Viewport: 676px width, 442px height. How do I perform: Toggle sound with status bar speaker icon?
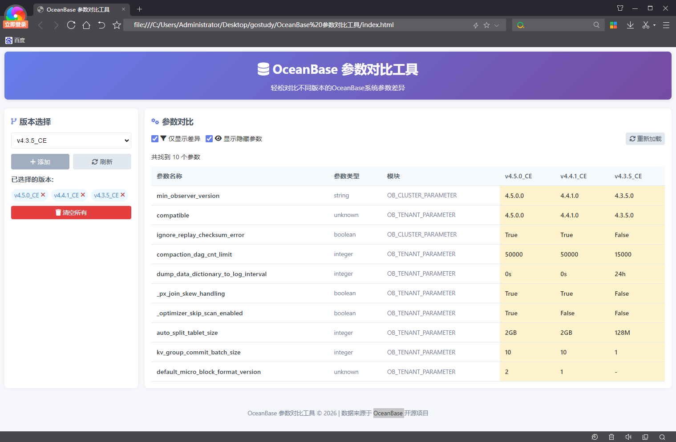(628, 437)
